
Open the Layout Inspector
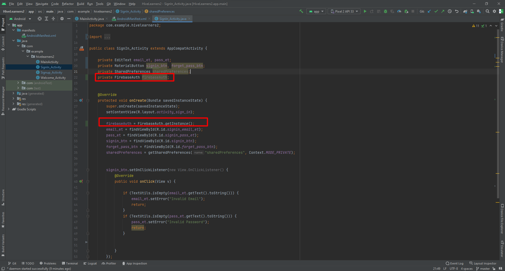tap(483, 264)
